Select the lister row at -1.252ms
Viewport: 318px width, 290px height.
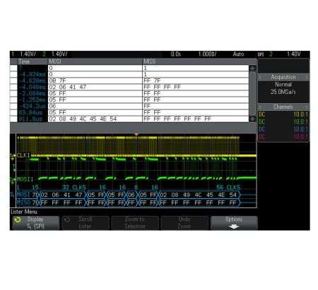[129, 99]
